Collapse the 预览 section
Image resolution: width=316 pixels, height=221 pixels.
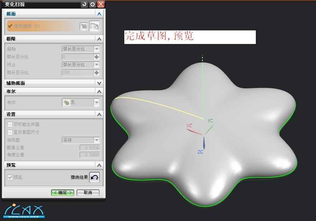(x=99, y=165)
